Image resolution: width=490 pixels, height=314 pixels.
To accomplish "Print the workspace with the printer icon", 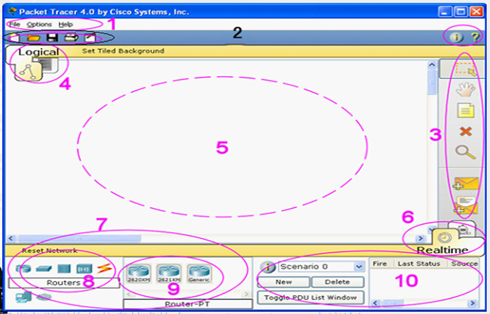I will (x=71, y=38).
